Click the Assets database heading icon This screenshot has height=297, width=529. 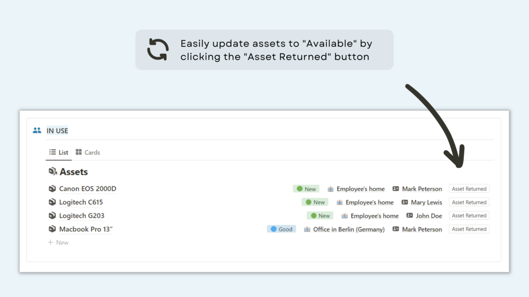[x=53, y=172]
